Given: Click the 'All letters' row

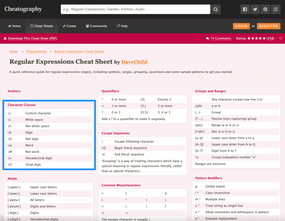Looking at the screenshot, I should [49, 200].
